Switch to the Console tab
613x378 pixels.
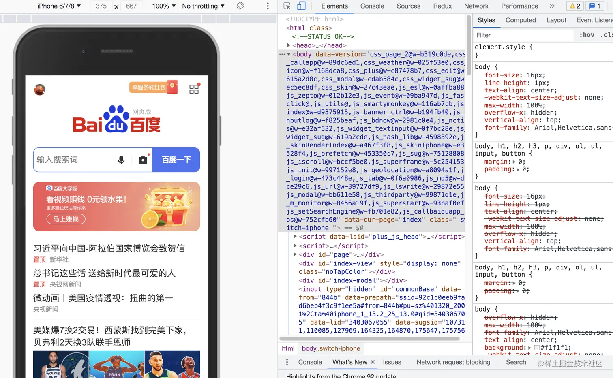(x=372, y=6)
